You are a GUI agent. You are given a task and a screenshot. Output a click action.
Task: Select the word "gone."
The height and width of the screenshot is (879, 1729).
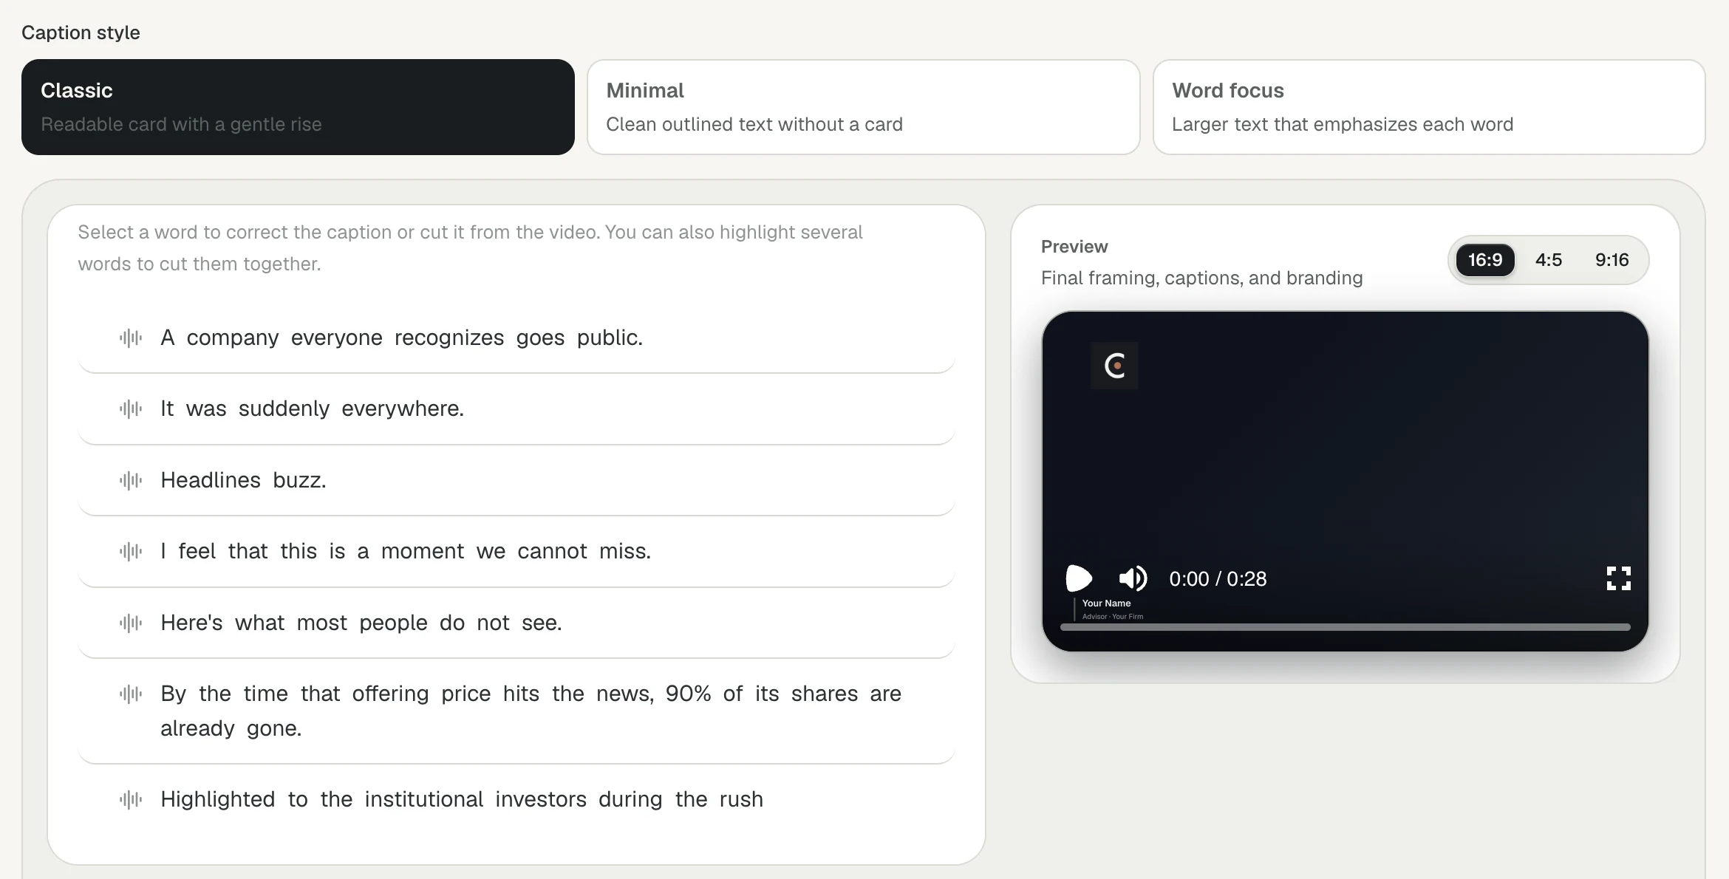click(x=274, y=728)
